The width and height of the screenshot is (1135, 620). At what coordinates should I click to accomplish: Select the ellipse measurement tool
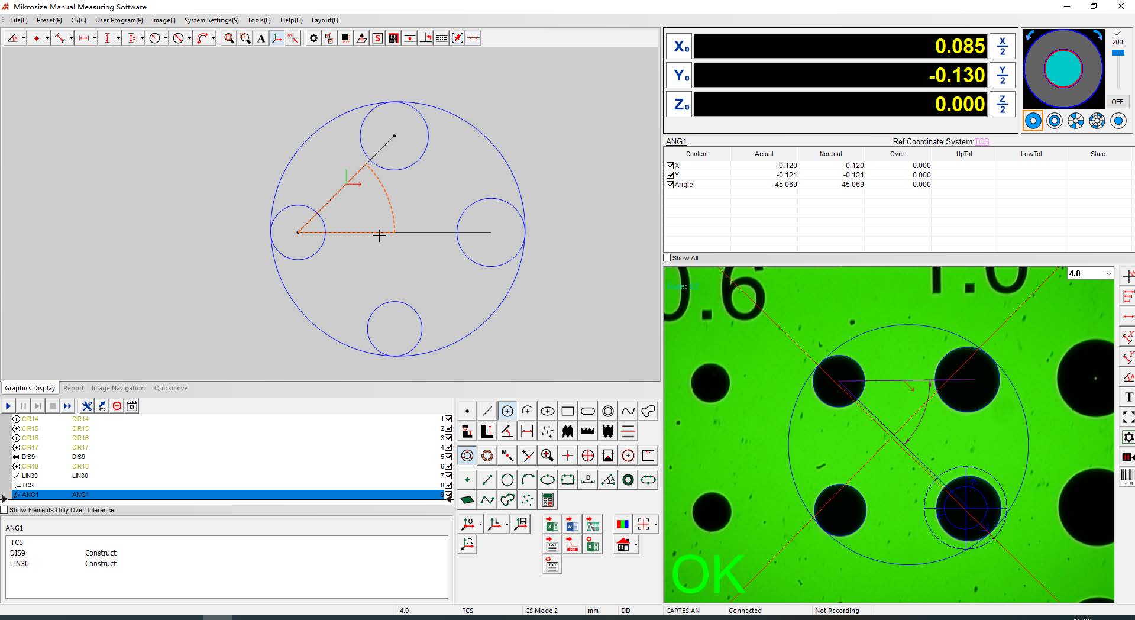tap(547, 411)
